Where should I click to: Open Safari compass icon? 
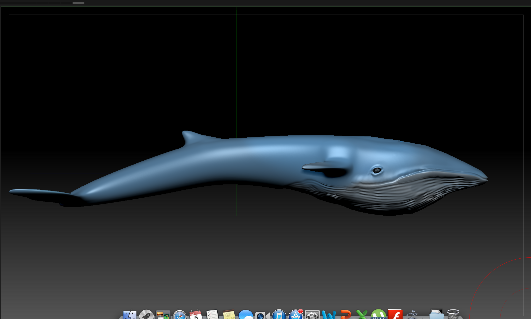180,315
